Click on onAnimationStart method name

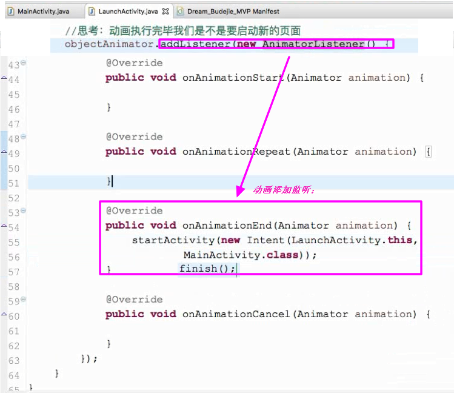tap(233, 78)
